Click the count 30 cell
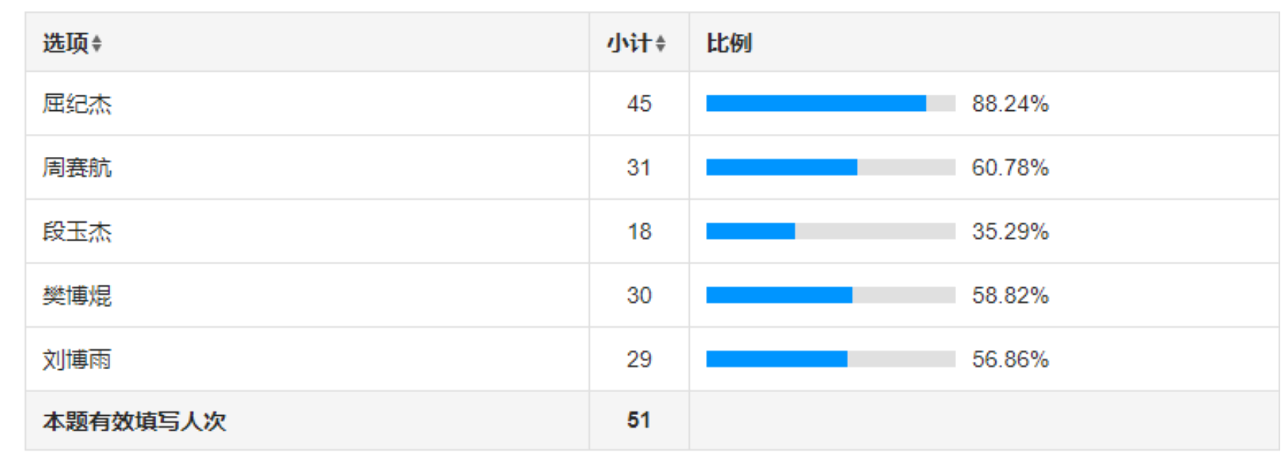 [x=639, y=295]
